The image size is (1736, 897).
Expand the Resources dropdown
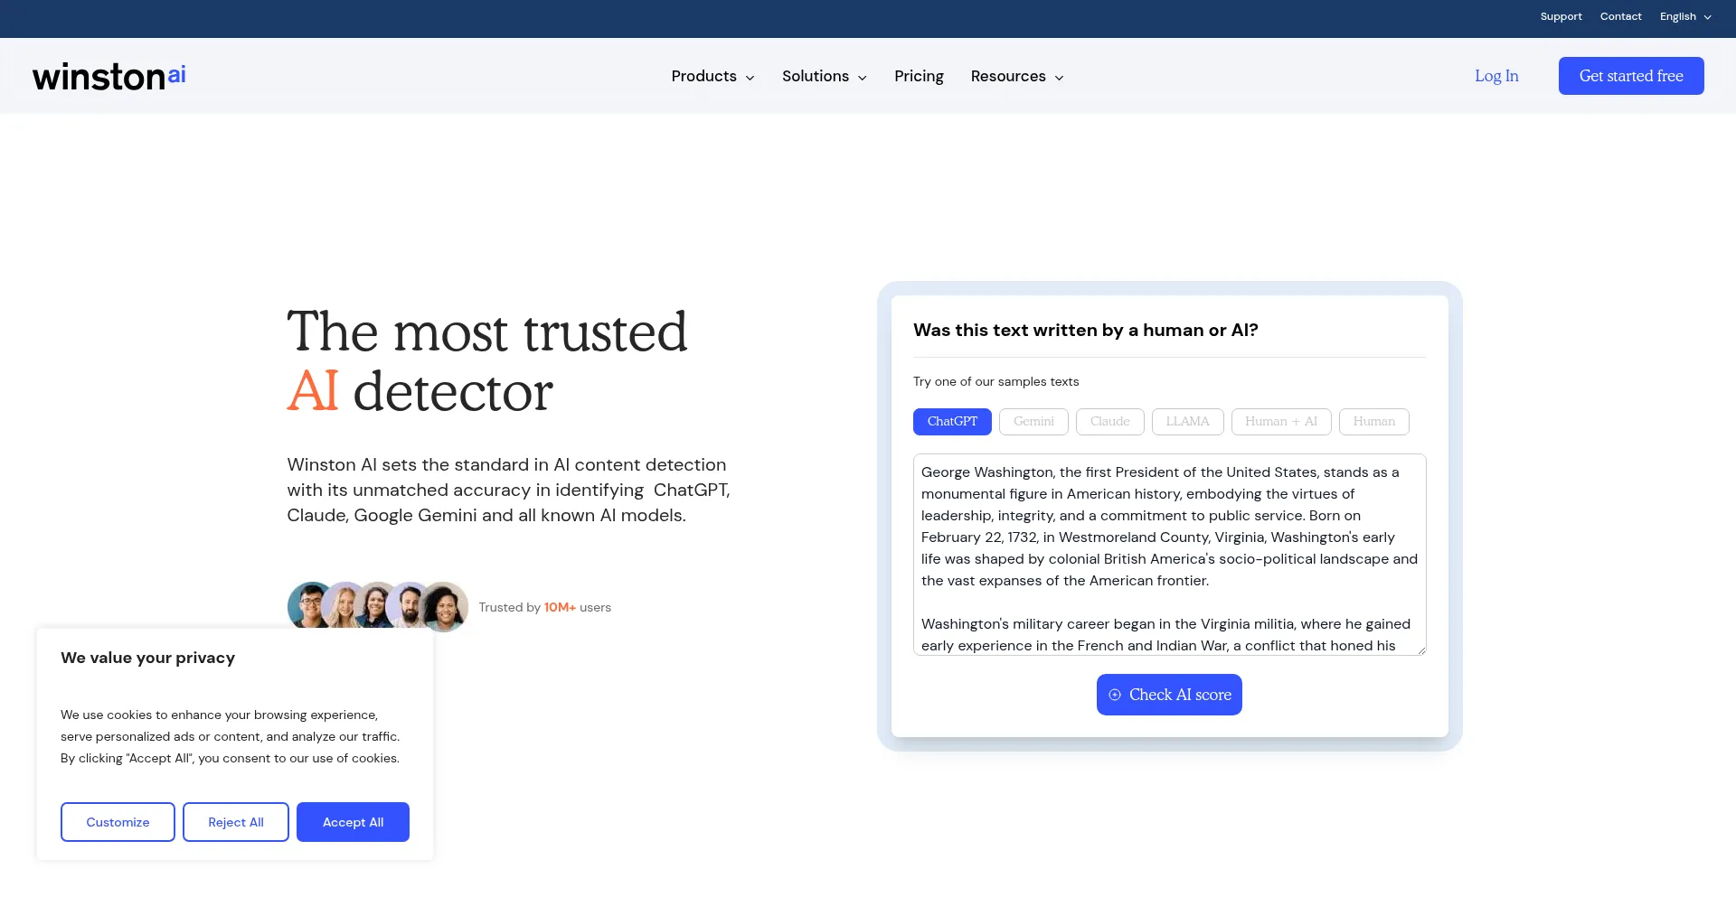click(x=1016, y=77)
